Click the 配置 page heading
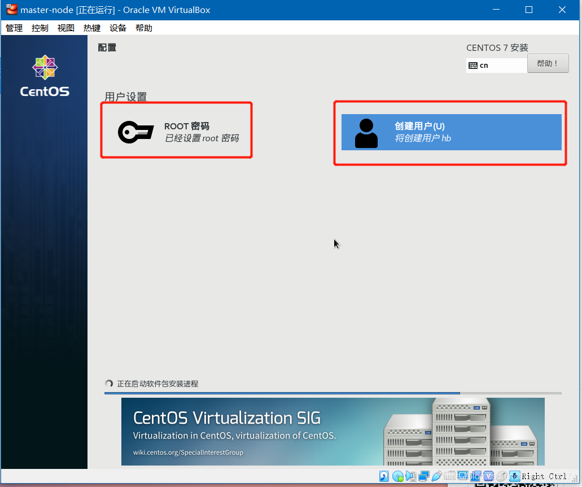The height and width of the screenshot is (487, 582). click(x=107, y=47)
